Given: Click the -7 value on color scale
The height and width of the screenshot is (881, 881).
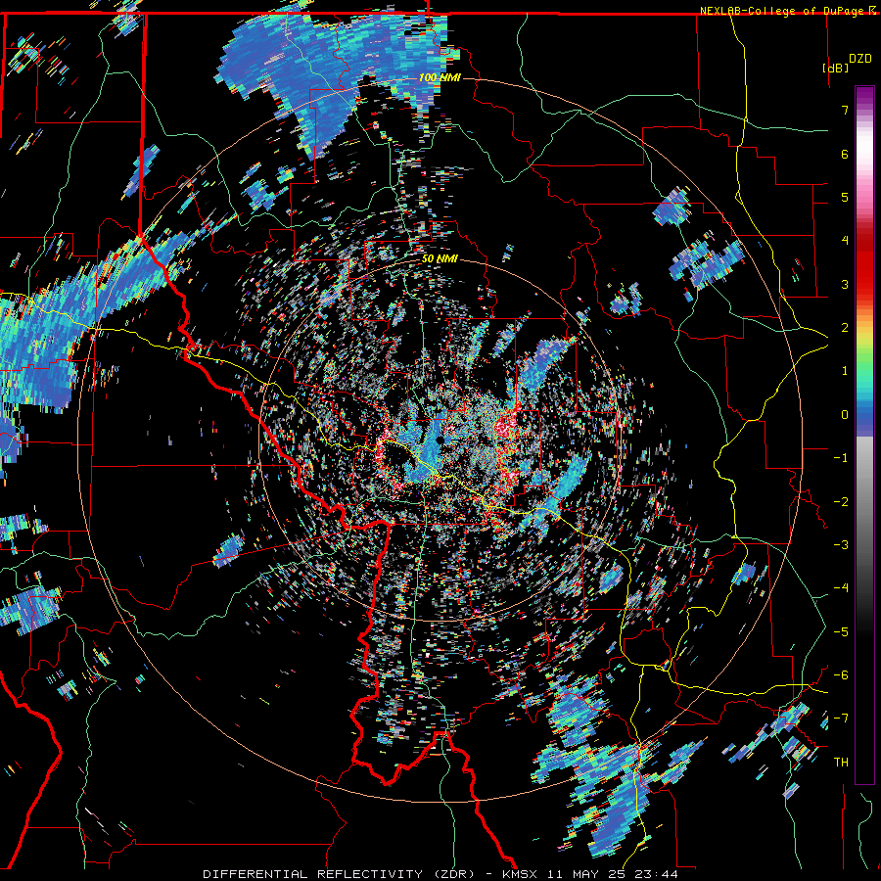Looking at the screenshot, I should (841, 719).
